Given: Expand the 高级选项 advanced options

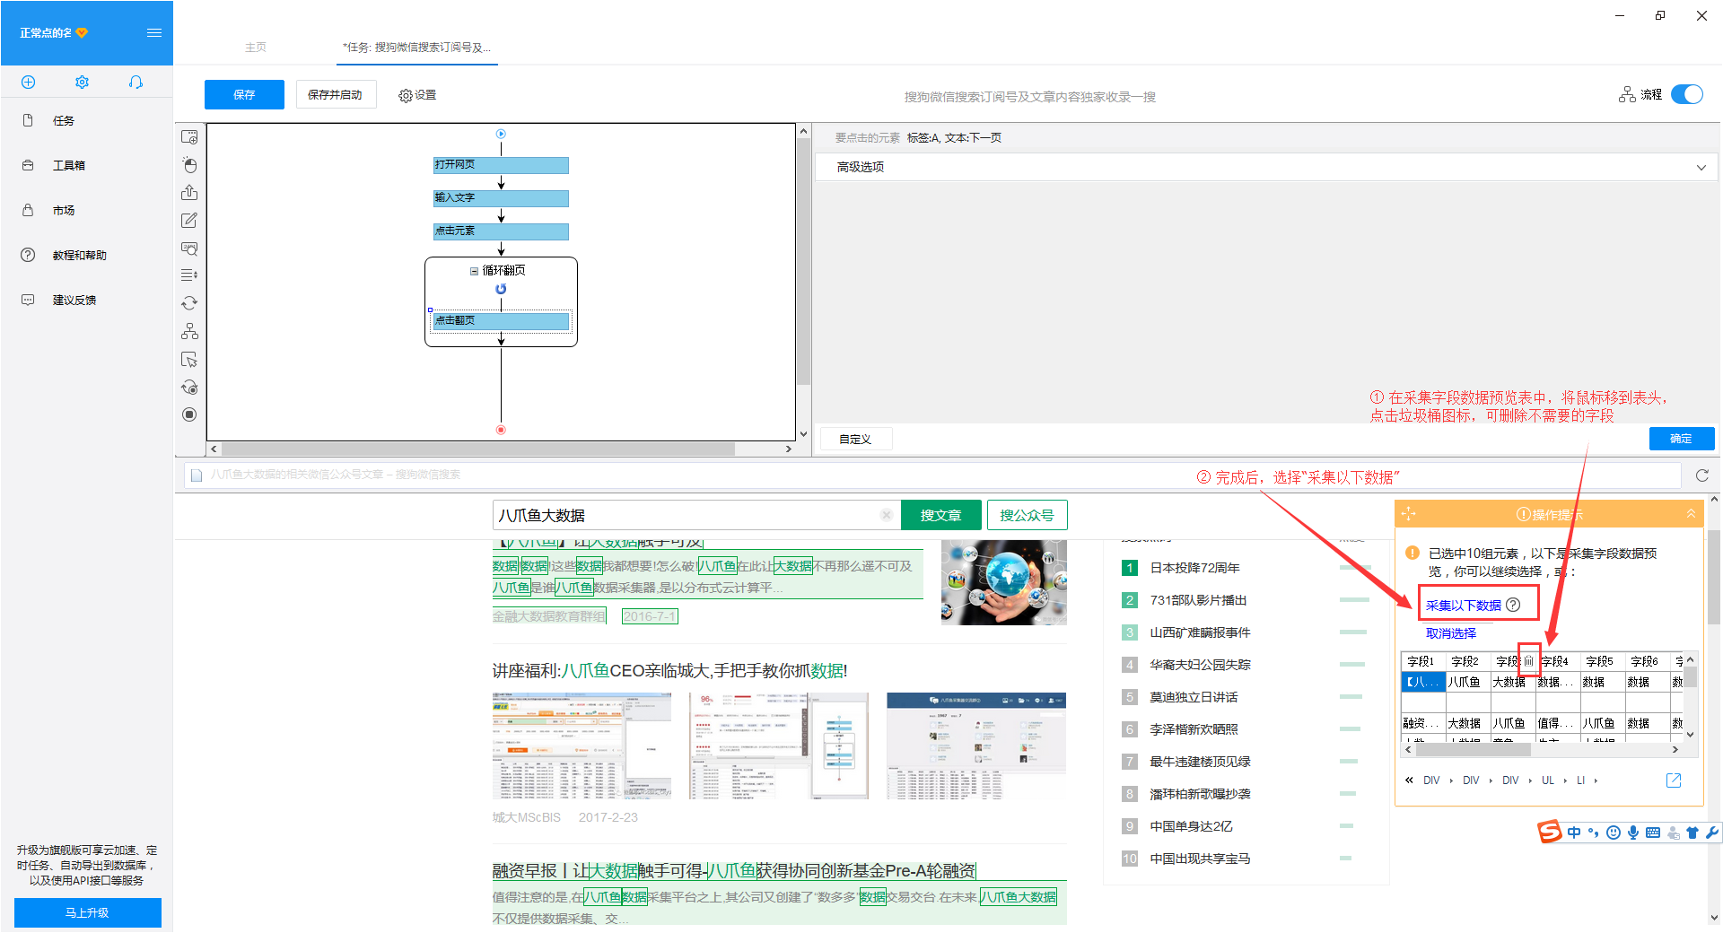Looking at the screenshot, I should tap(1266, 167).
